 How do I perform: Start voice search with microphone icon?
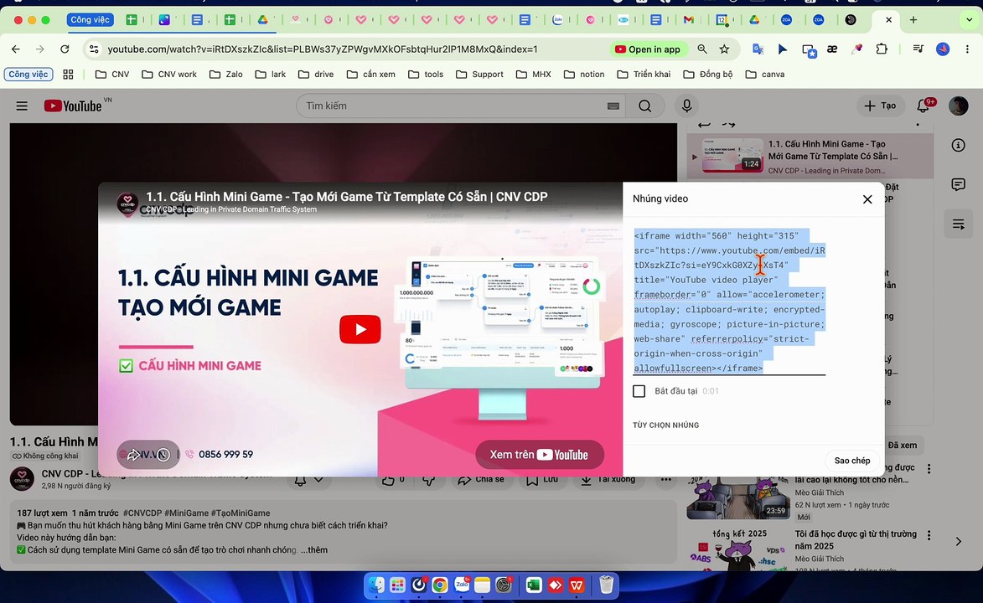click(687, 106)
